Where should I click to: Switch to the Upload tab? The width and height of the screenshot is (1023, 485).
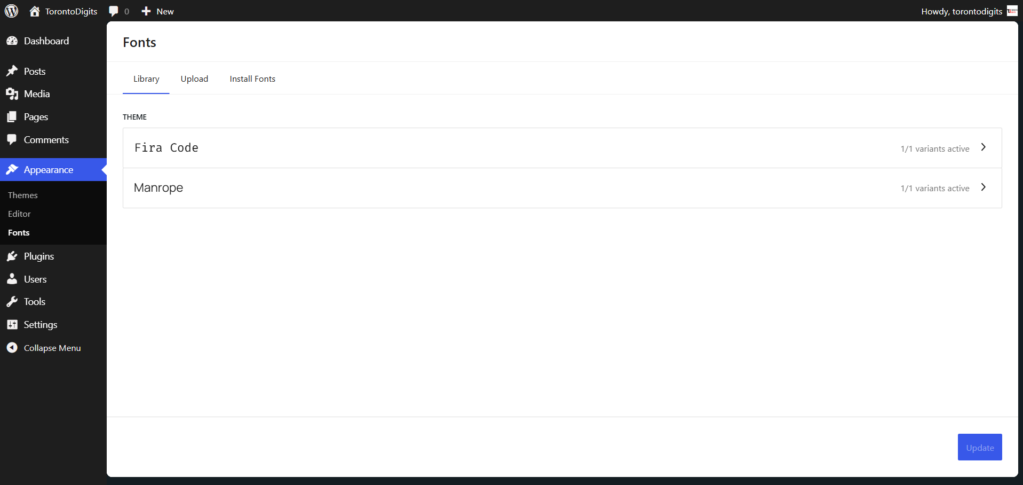click(x=194, y=79)
